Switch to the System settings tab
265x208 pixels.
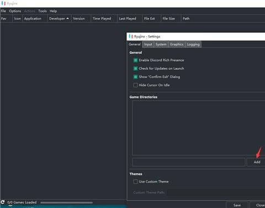point(161,45)
